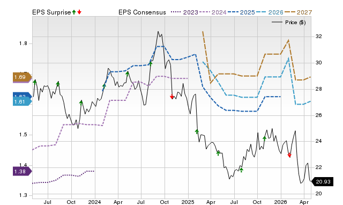Select the green surprise arrow near August 2024

(151, 63)
